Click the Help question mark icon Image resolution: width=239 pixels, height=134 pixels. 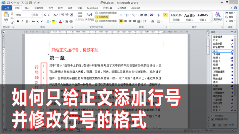pos(235,8)
